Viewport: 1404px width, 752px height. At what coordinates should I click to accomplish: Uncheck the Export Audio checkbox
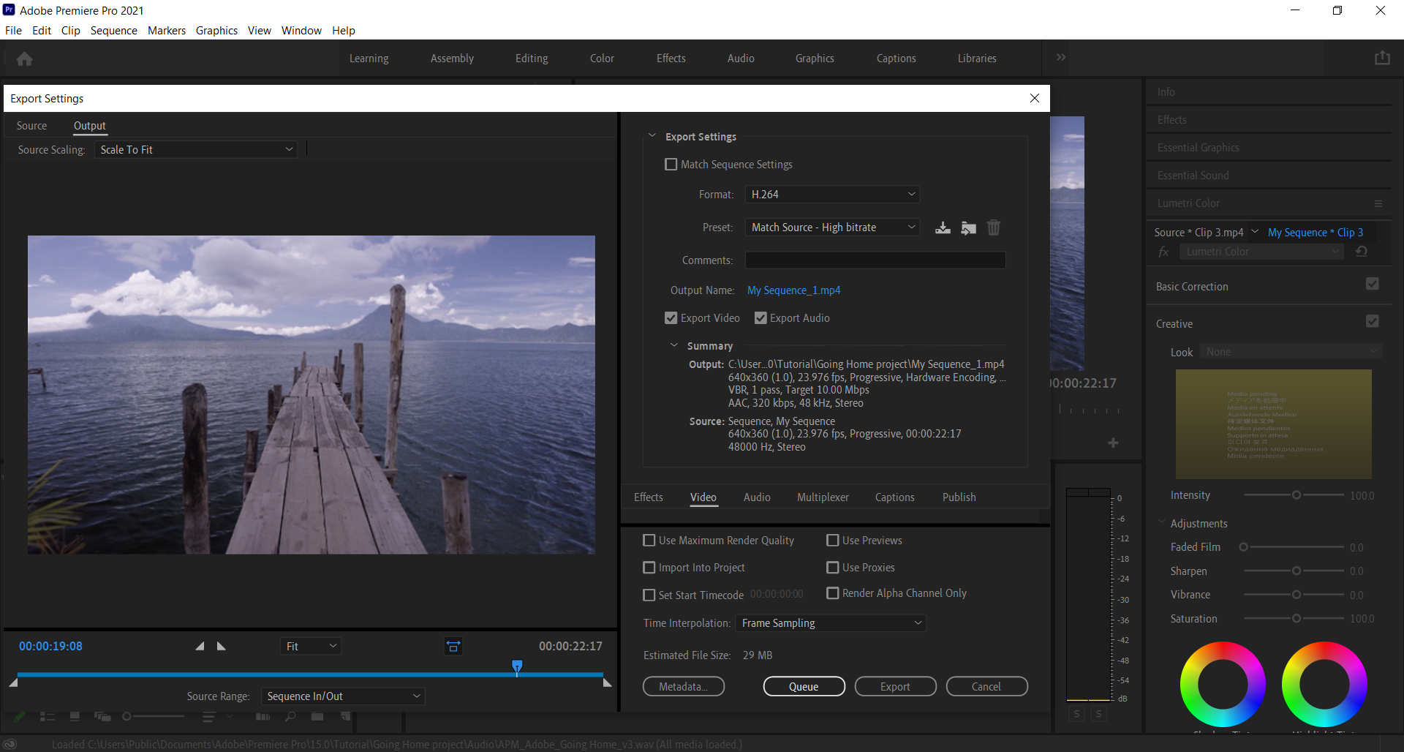(x=760, y=318)
